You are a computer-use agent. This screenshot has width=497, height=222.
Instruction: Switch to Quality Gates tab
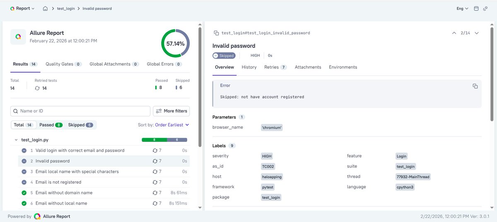tap(63, 64)
